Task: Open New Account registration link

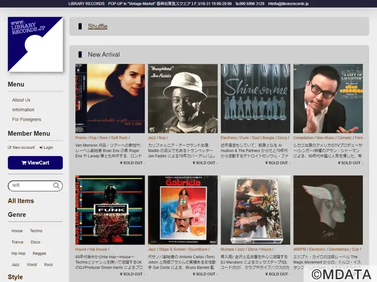Action: (21, 148)
